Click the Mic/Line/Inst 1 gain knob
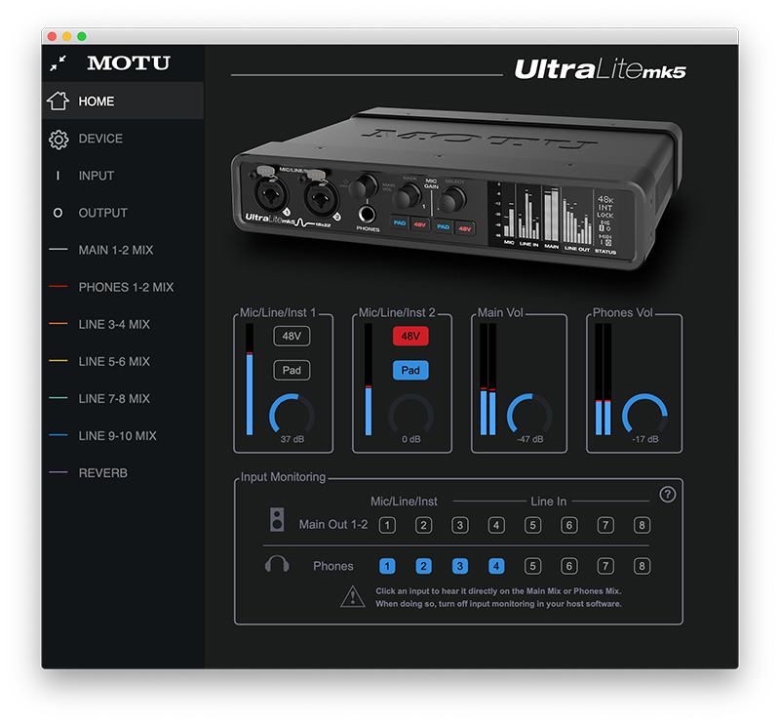780x724 pixels. [292, 415]
